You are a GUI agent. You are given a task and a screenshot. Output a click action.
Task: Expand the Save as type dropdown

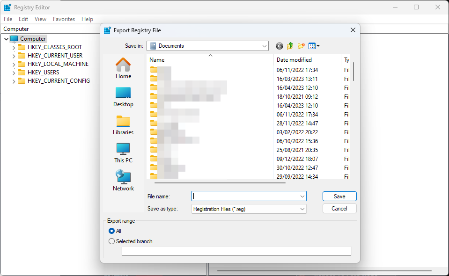(x=249, y=209)
